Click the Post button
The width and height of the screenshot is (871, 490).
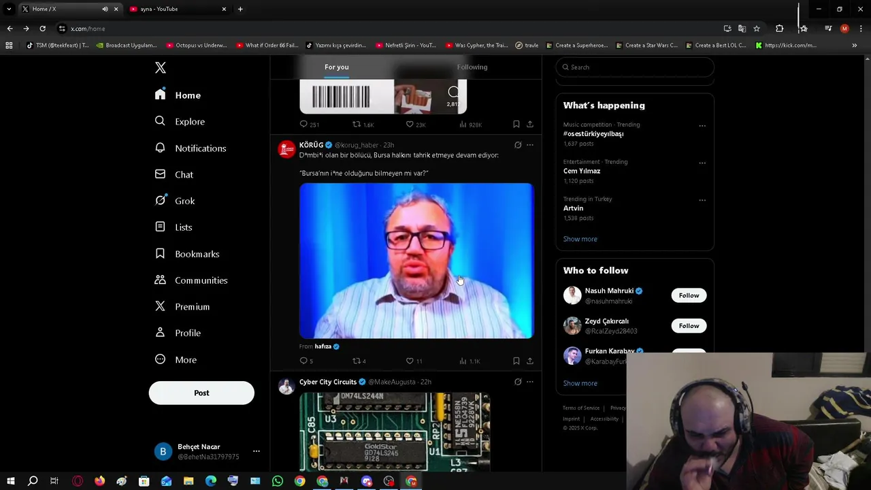click(201, 393)
